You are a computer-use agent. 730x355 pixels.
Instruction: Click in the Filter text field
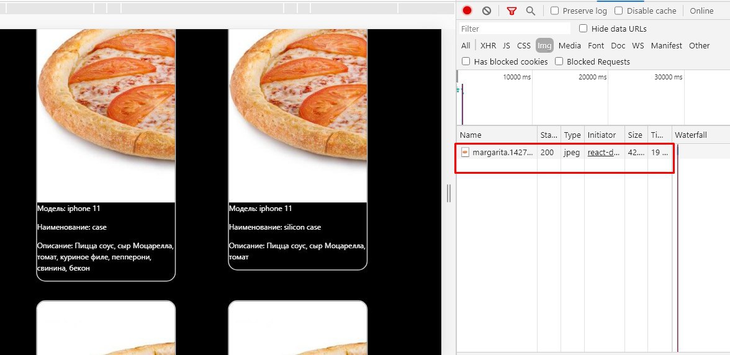click(x=515, y=29)
